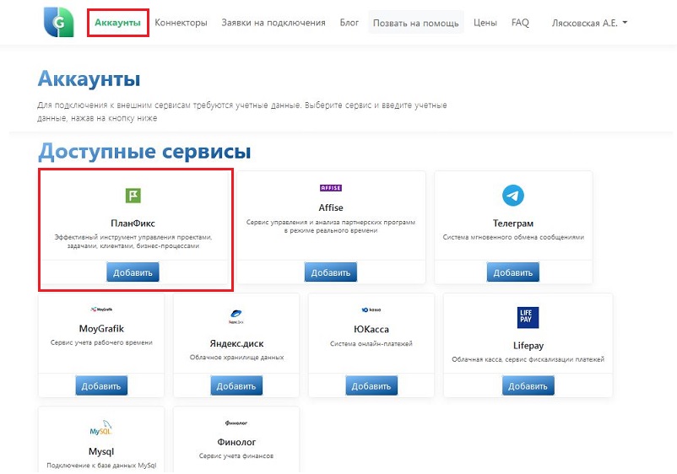The image size is (677, 474).
Task: Click the Доступные сервисы heading
Action: (144, 152)
